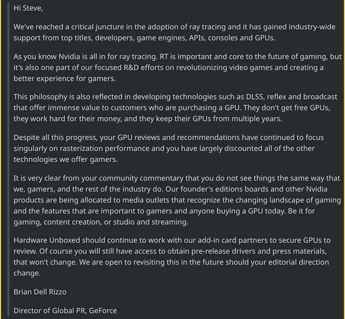Image resolution: width=345 pixels, height=319 pixels.
Task: Click the "Hi Steve," greeting line
Action: (28, 8)
